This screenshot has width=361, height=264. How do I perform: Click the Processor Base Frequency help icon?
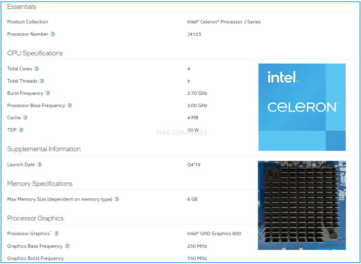pos(70,105)
